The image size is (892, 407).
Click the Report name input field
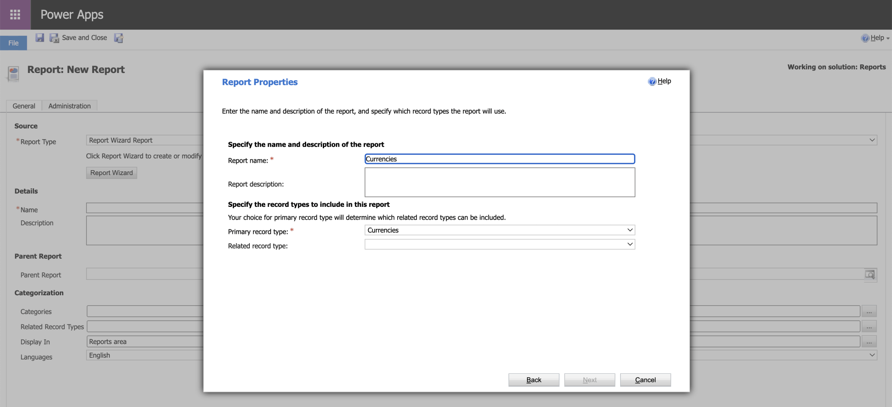coord(499,159)
